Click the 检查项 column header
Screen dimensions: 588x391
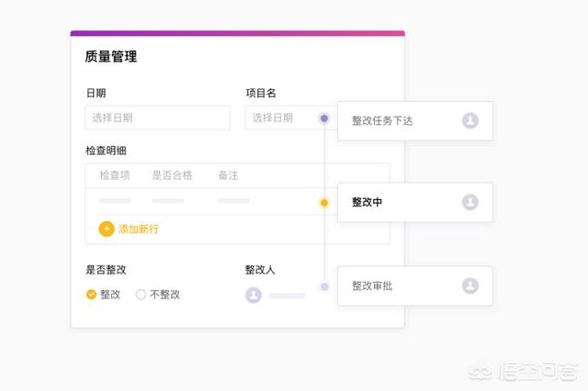[115, 175]
